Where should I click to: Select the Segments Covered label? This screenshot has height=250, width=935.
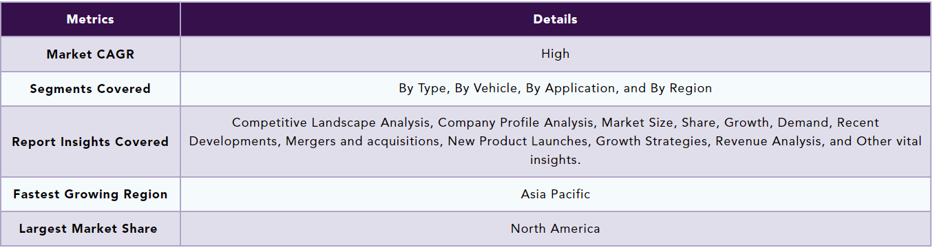click(x=90, y=89)
